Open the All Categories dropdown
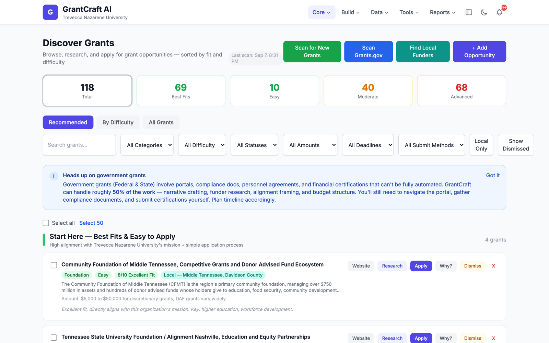 pyautogui.click(x=147, y=145)
